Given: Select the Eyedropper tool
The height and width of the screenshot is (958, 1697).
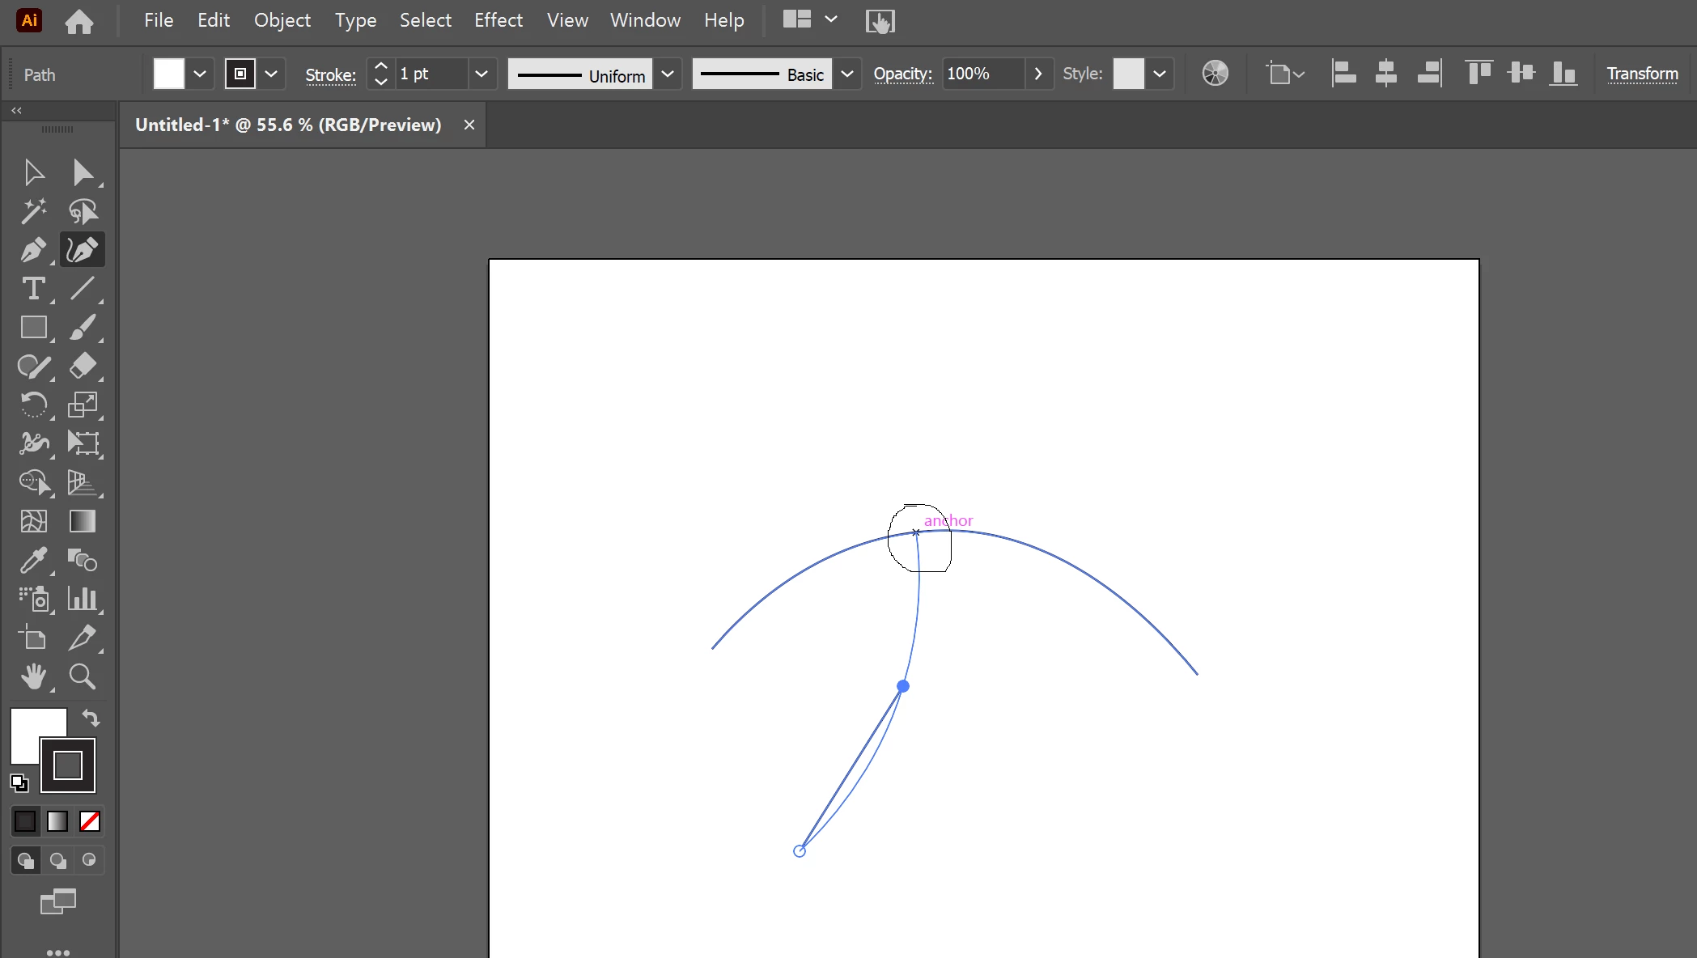Looking at the screenshot, I should (x=33, y=560).
